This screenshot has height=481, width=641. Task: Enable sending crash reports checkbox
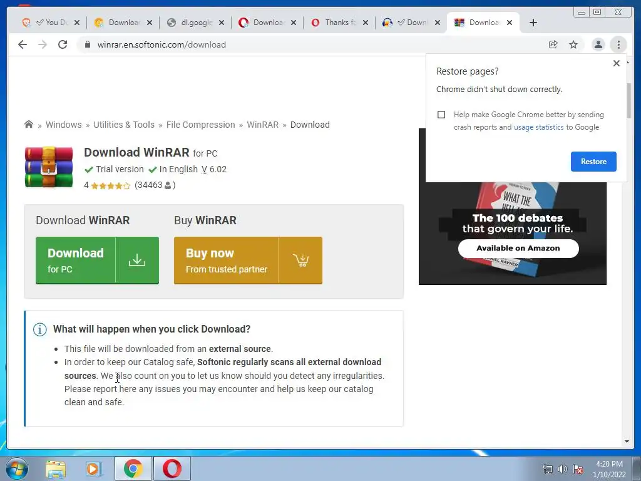(441, 115)
